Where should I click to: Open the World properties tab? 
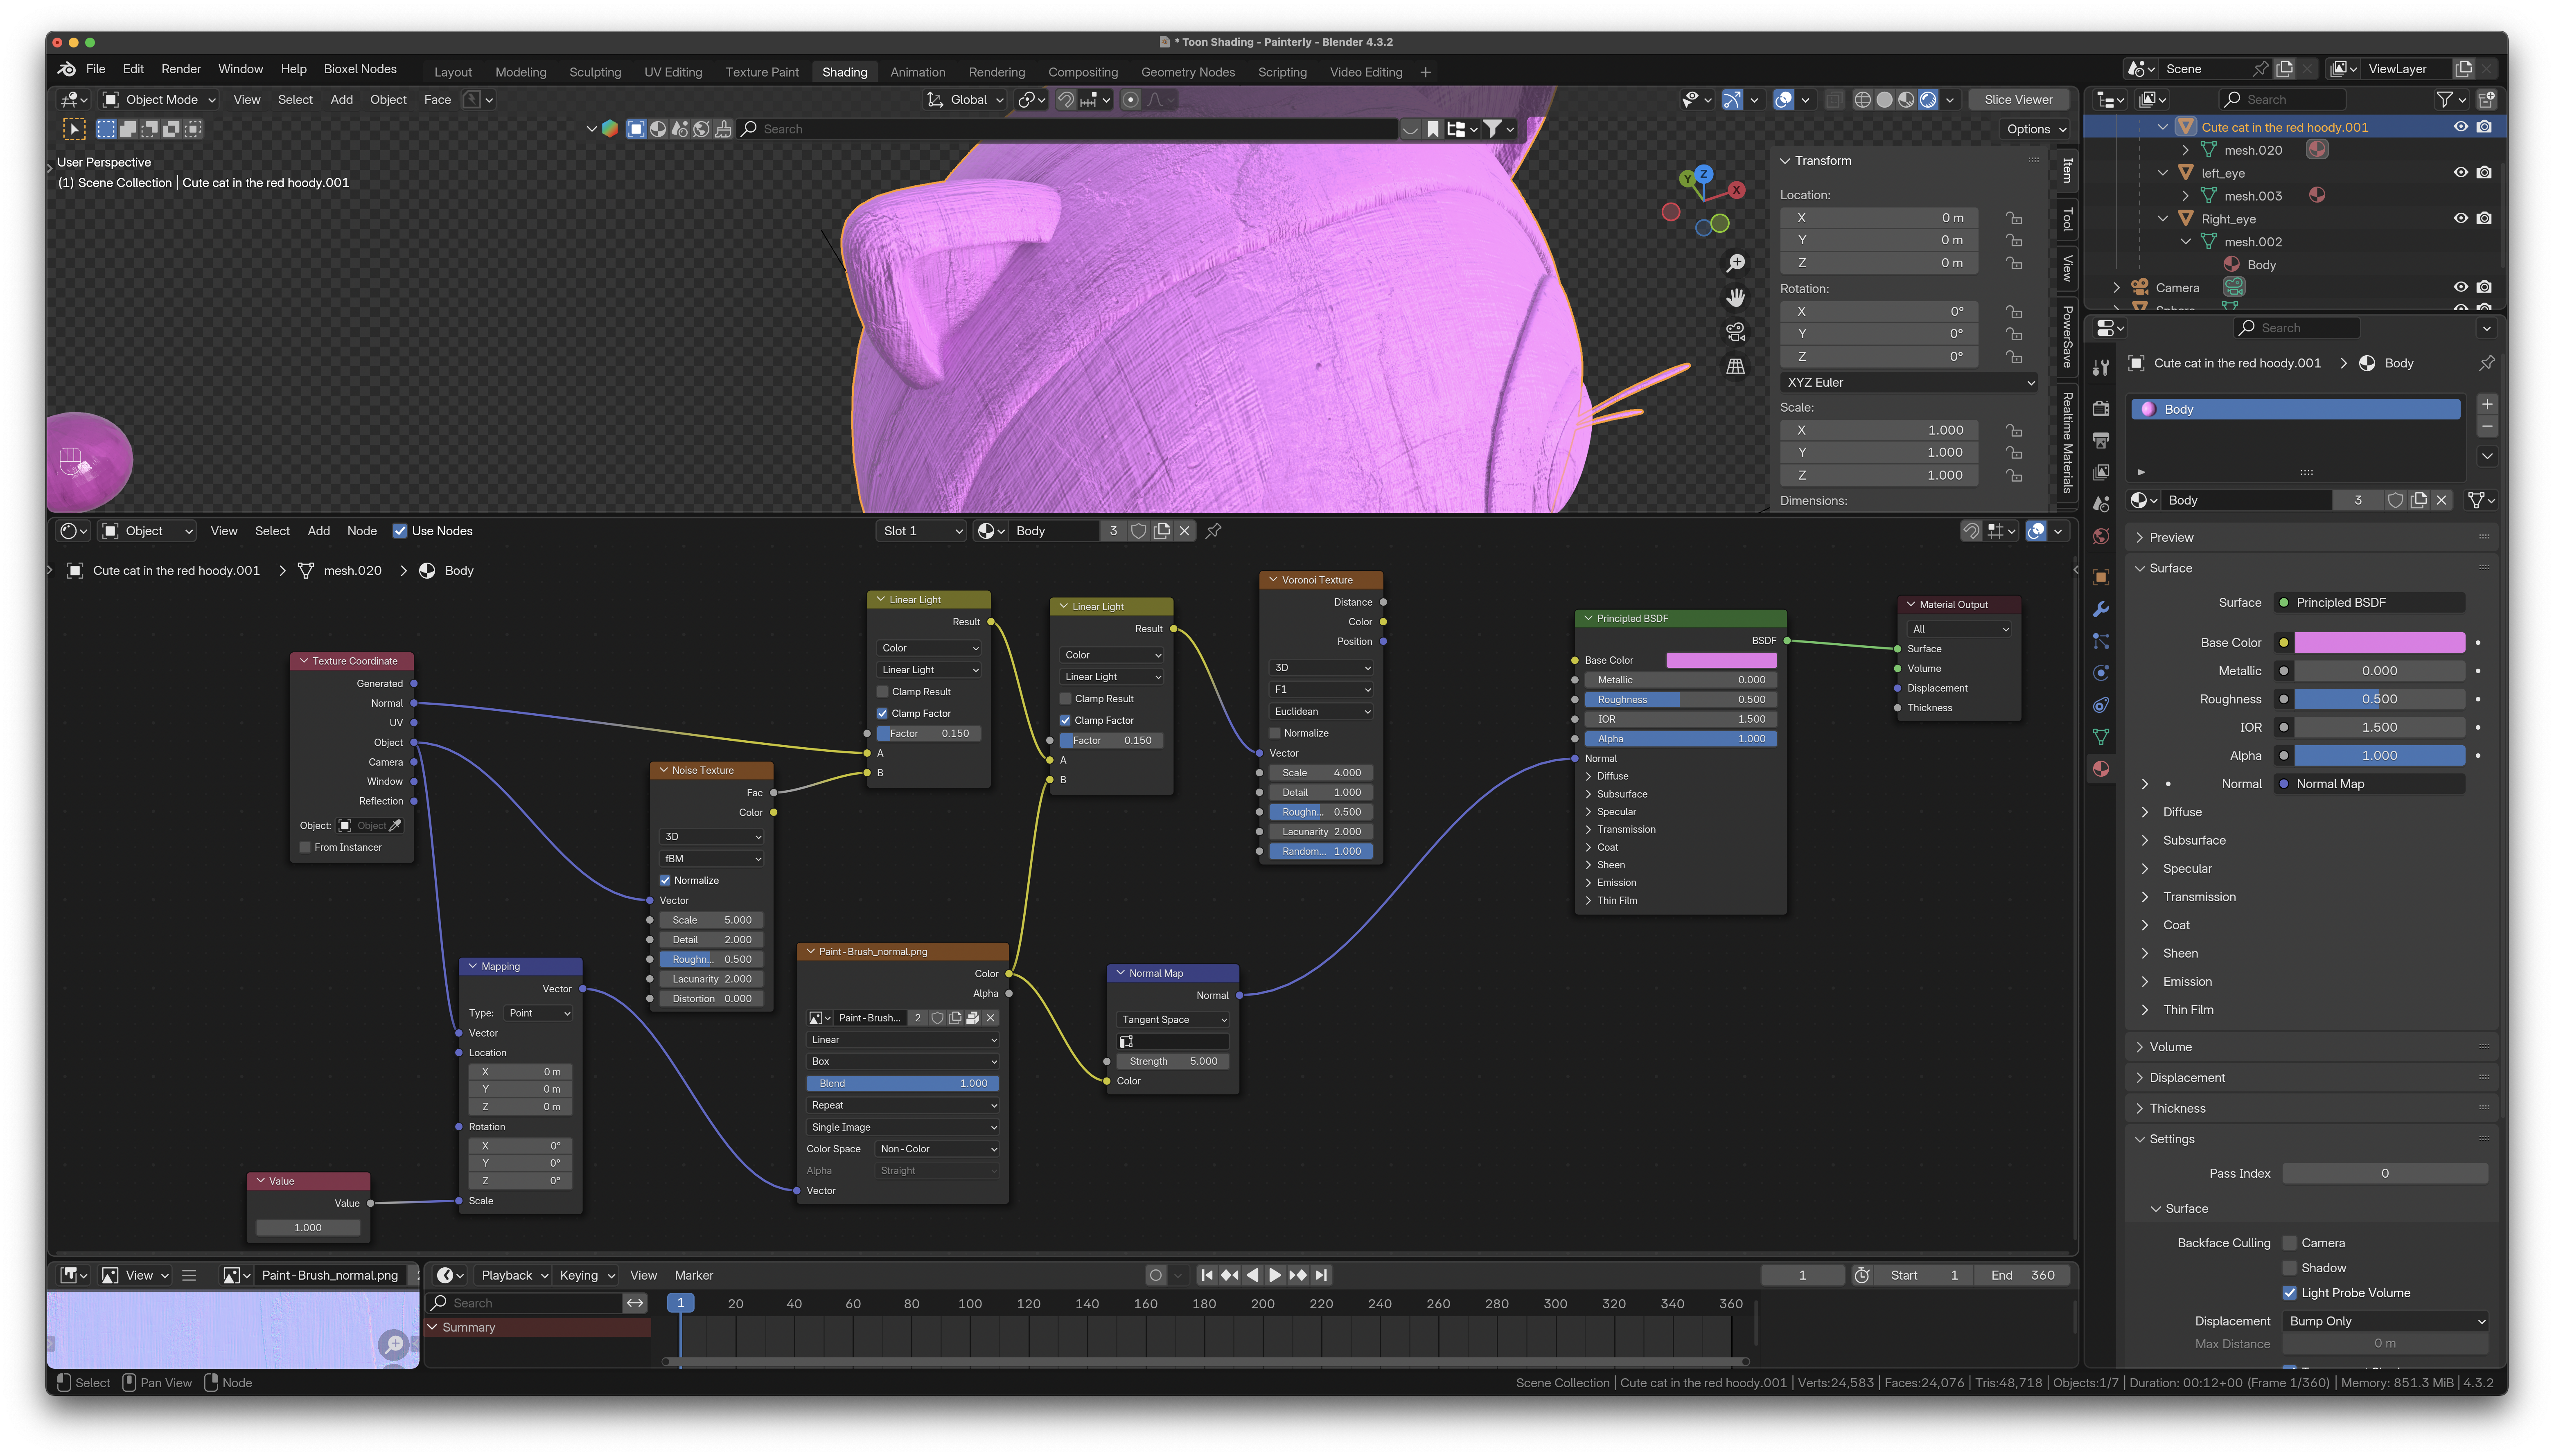point(2101,537)
